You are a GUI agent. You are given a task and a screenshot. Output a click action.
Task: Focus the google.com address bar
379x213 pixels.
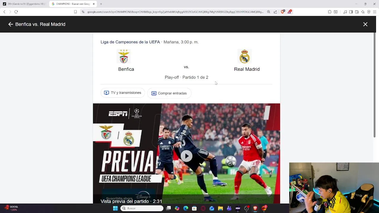(x=175, y=12)
